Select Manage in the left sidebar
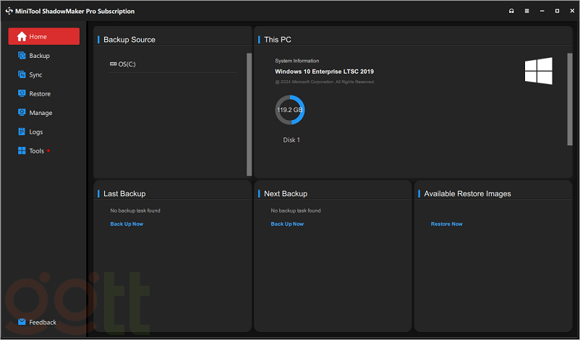This screenshot has height=340, width=580. 40,113
